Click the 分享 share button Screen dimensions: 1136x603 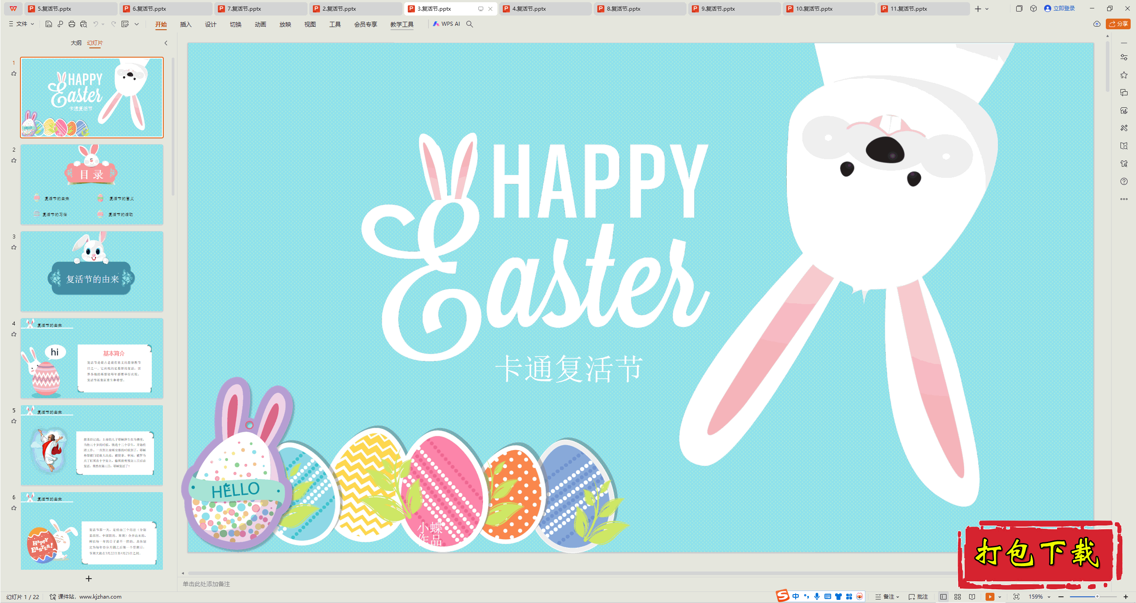[1118, 24]
